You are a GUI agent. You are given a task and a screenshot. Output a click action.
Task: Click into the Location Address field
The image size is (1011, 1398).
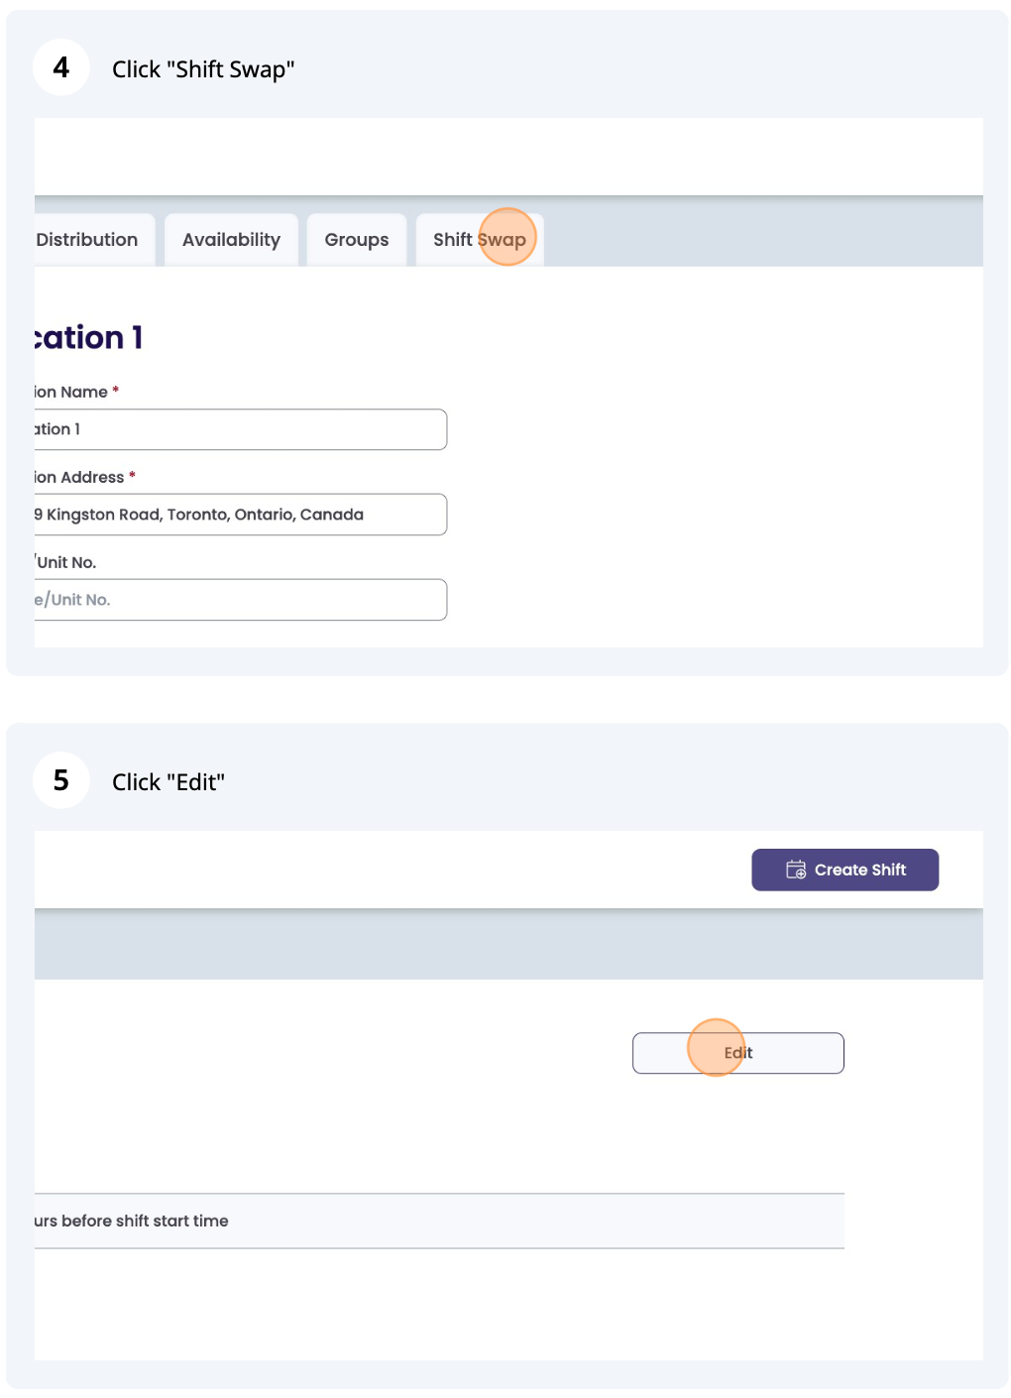tap(240, 515)
